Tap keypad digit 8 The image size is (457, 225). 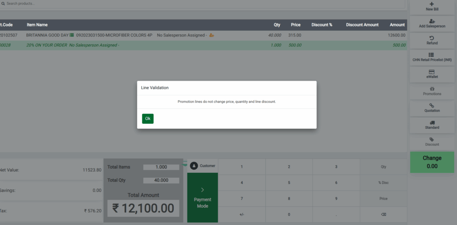289,199
